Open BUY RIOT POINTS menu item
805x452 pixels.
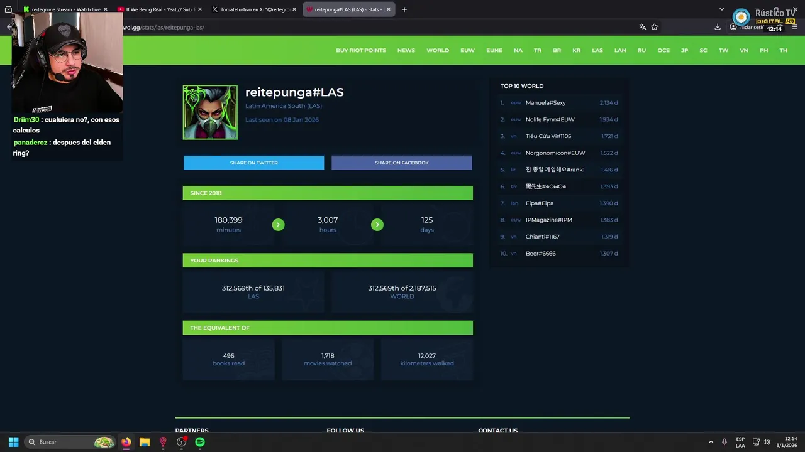coord(361,50)
